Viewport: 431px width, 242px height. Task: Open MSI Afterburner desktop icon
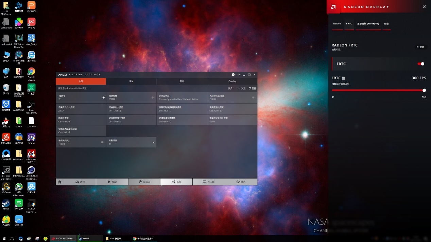pyautogui.click(x=19, y=188)
